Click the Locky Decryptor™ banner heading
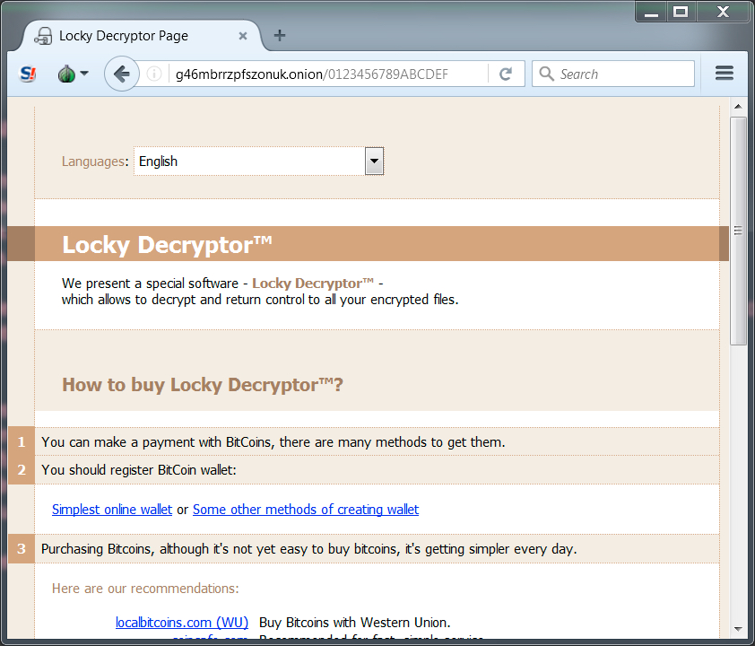Image resolution: width=755 pixels, height=646 pixels. pos(167,244)
